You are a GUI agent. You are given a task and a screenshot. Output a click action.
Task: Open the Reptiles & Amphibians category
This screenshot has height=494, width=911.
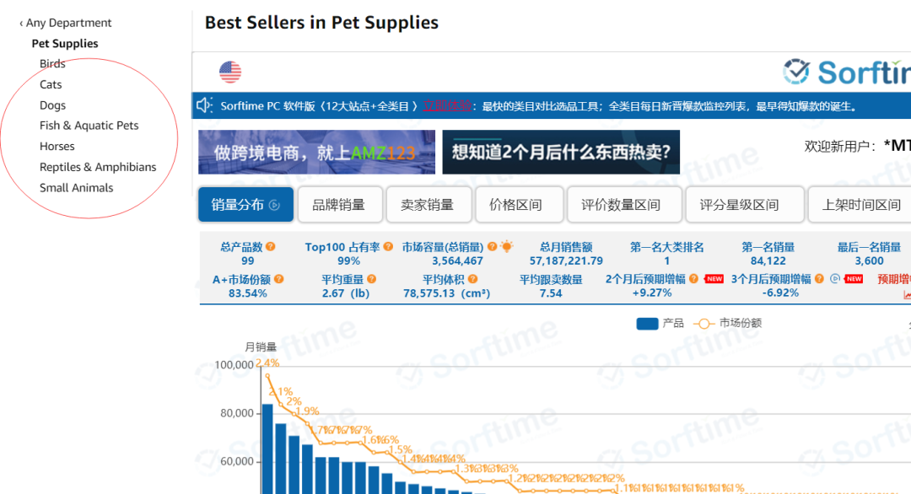point(98,167)
